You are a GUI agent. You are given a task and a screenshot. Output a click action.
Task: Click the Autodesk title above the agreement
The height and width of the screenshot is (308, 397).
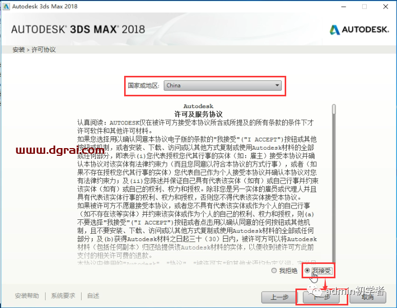pyautogui.click(x=198, y=106)
